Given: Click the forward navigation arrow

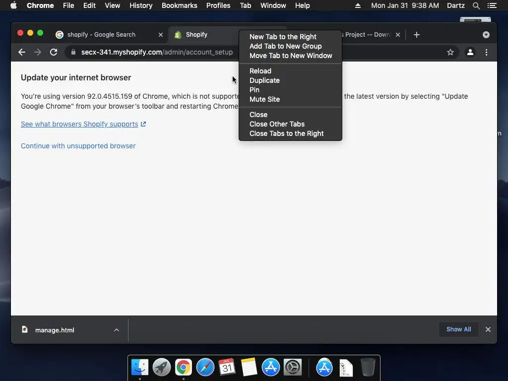Looking at the screenshot, I should 38,52.
